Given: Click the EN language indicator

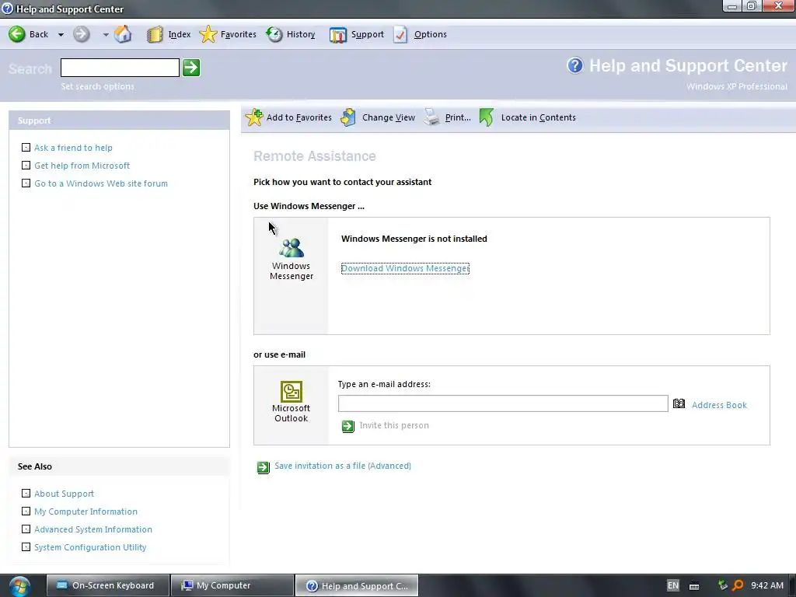Looking at the screenshot, I should tap(672, 585).
